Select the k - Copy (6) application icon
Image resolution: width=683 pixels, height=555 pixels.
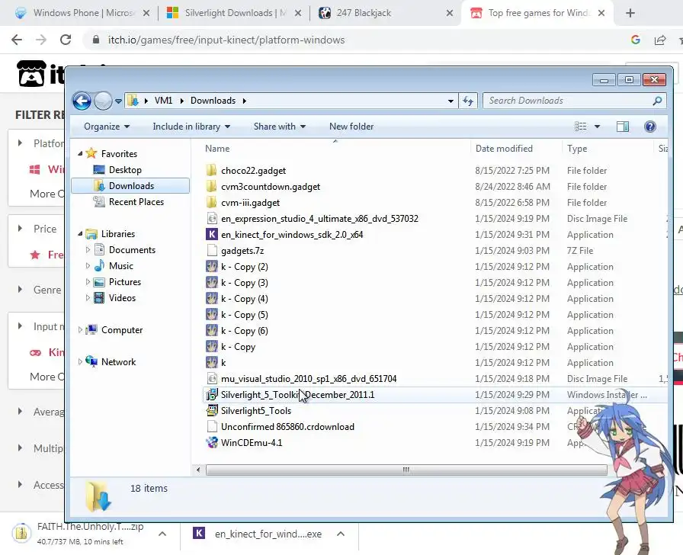coord(212,330)
